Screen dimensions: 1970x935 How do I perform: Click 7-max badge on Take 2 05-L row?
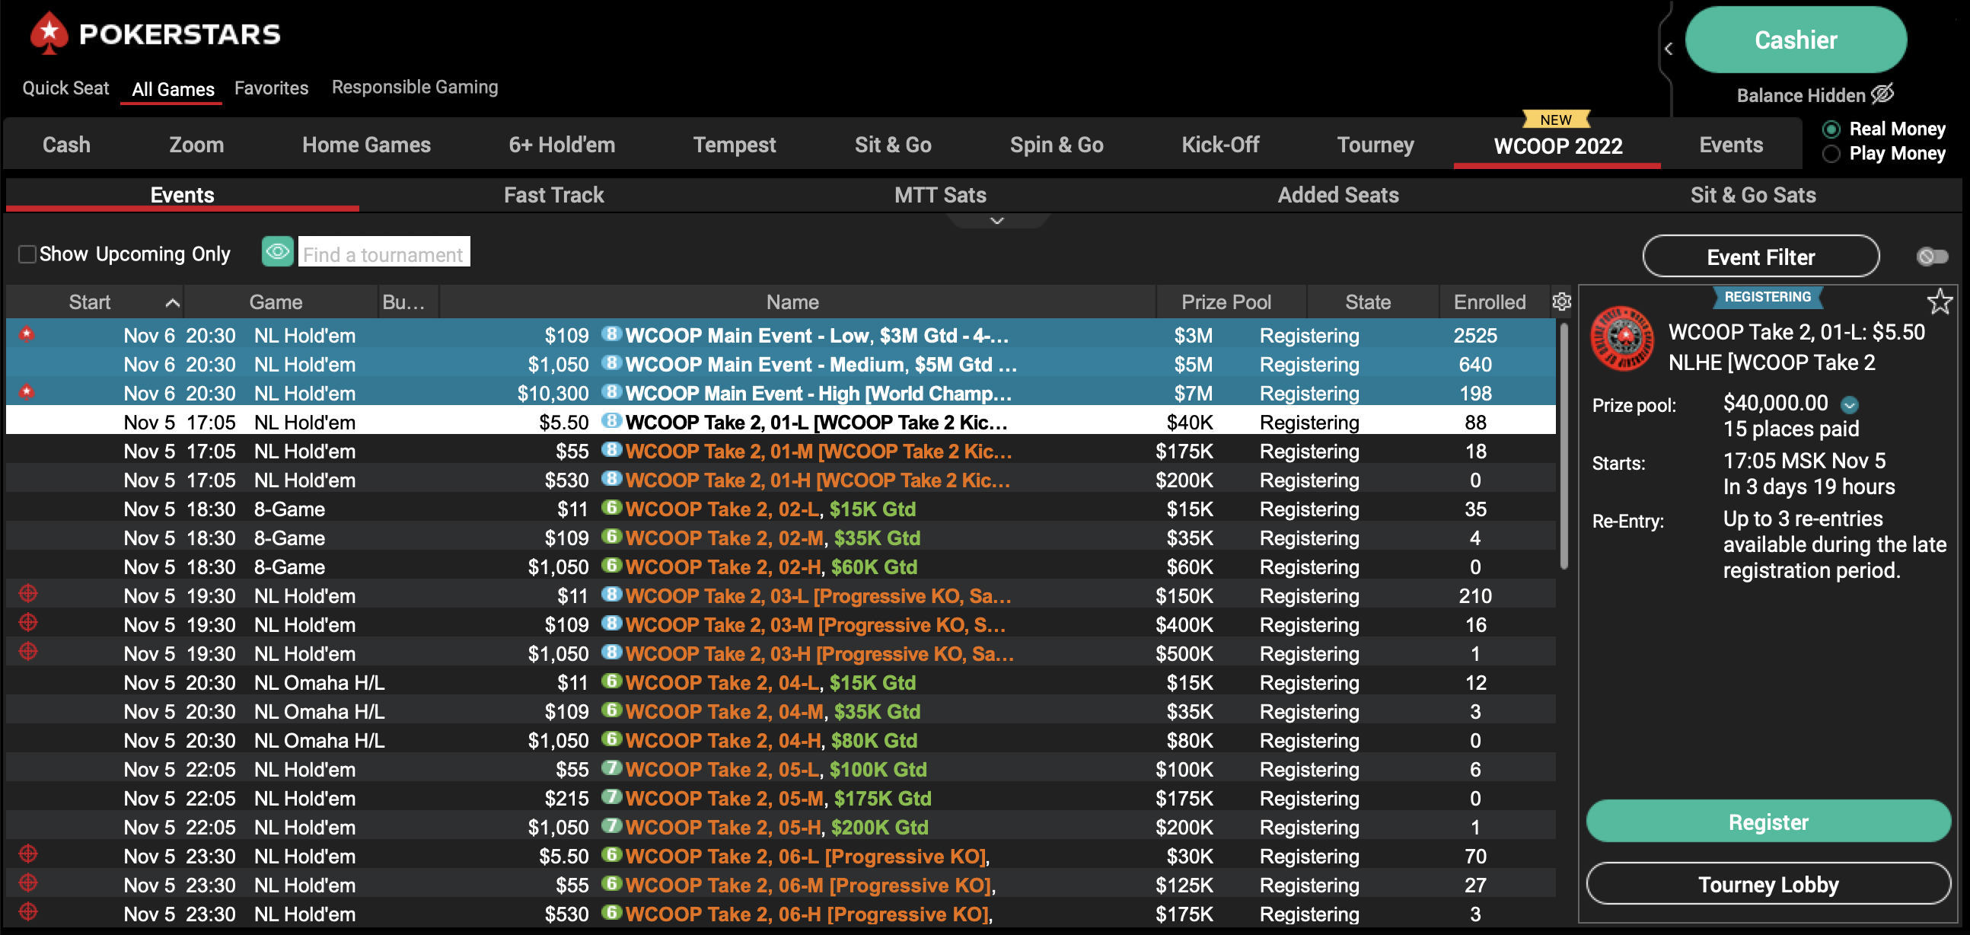[610, 767]
